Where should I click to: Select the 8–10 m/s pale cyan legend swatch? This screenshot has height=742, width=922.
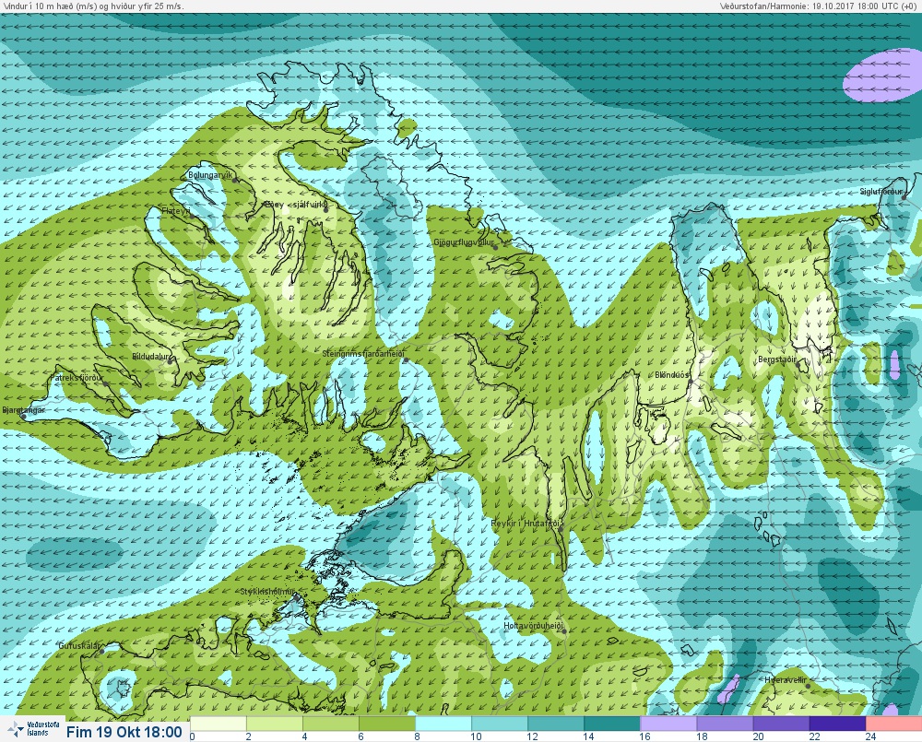443,724
